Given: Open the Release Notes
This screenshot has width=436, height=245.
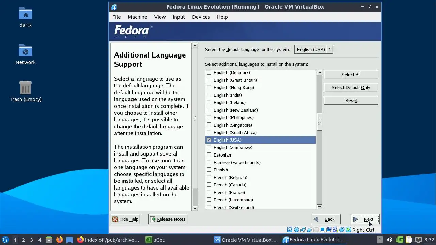Looking at the screenshot, I should [x=168, y=219].
